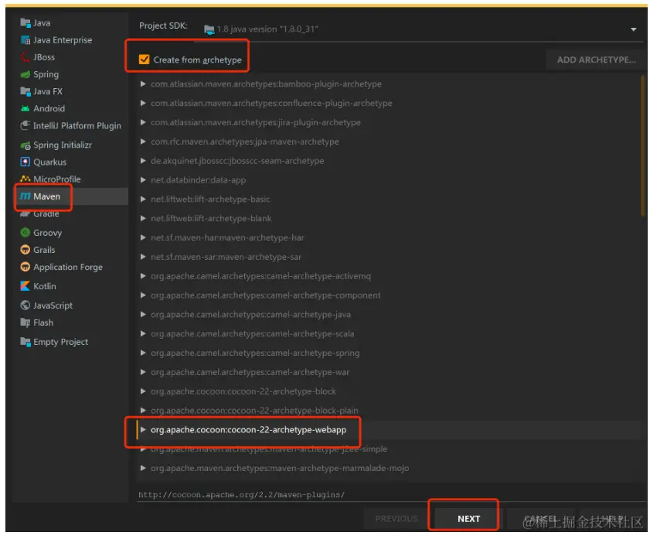Choose the Flash icon
Screen dimensions: 650x536
[x=26, y=323]
